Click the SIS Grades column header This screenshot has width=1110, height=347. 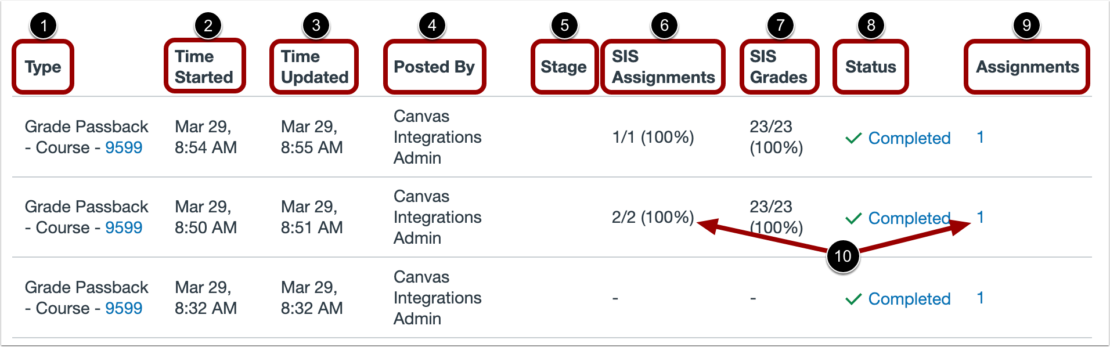[779, 67]
